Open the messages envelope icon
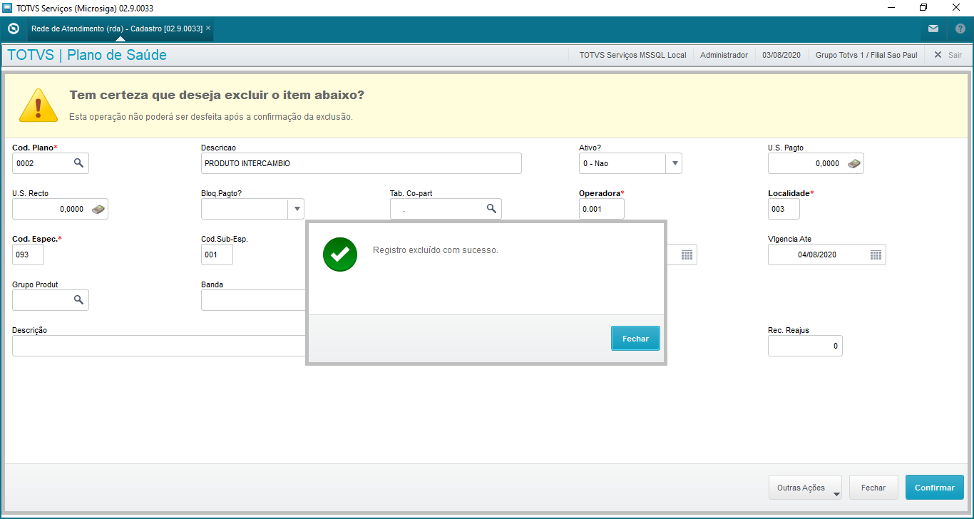 tap(933, 29)
